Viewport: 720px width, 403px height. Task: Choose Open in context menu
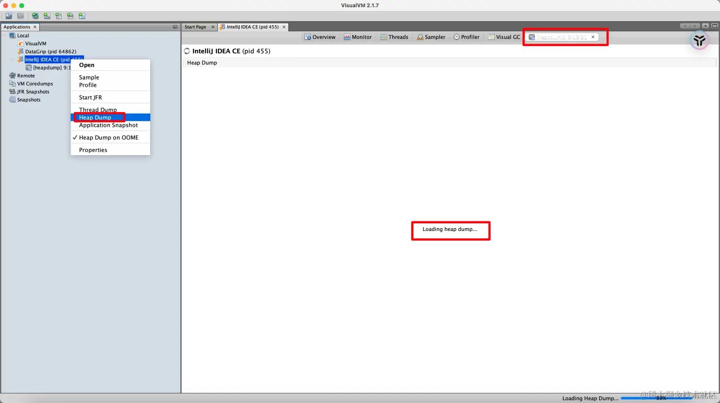tap(110, 65)
